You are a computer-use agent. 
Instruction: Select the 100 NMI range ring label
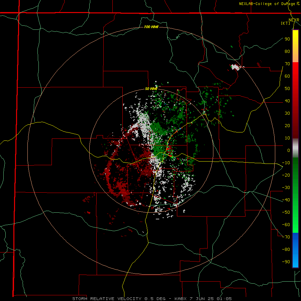151,27
